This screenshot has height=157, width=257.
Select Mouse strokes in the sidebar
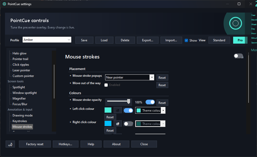point(22,127)
